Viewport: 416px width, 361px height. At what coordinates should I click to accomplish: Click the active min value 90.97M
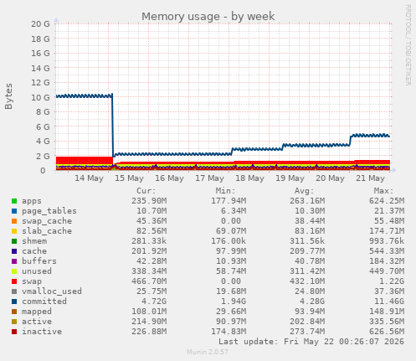(x=231, y=322)
